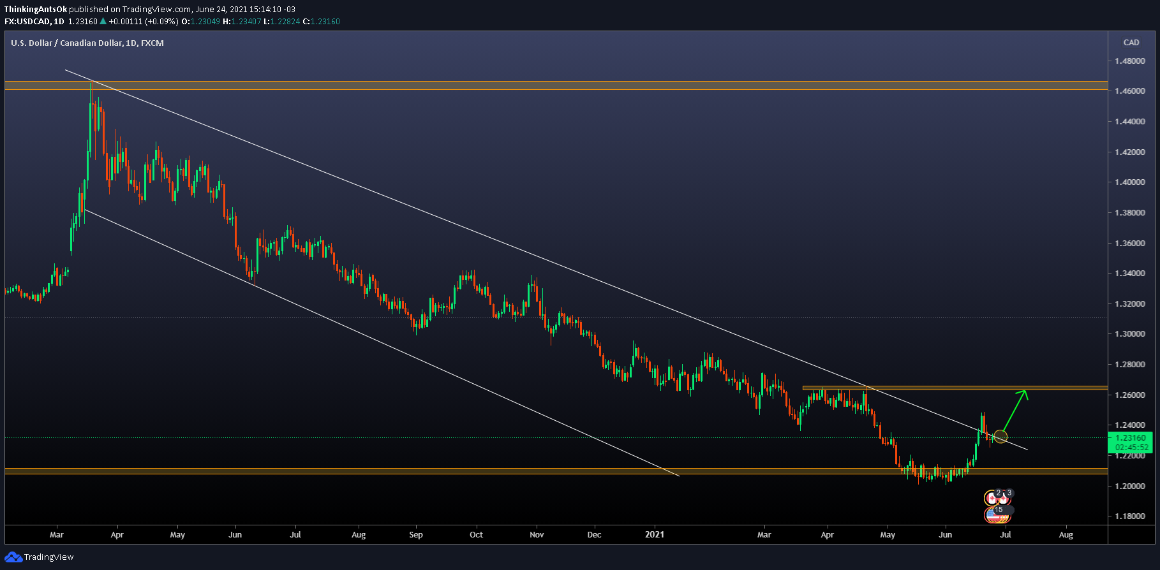Click the FX:USDCAD, 1D symbol label
The width and height of the screenshot is (1160, 570).
tap(34, 21)
